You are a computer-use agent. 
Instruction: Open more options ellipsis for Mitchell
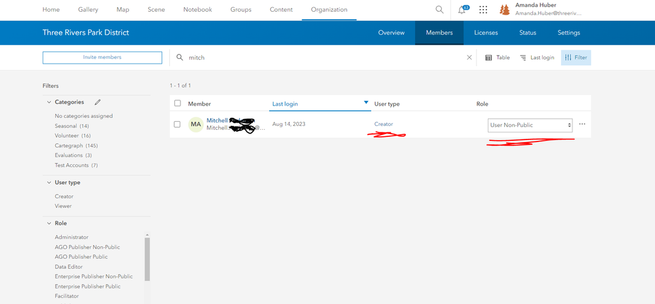582,124
